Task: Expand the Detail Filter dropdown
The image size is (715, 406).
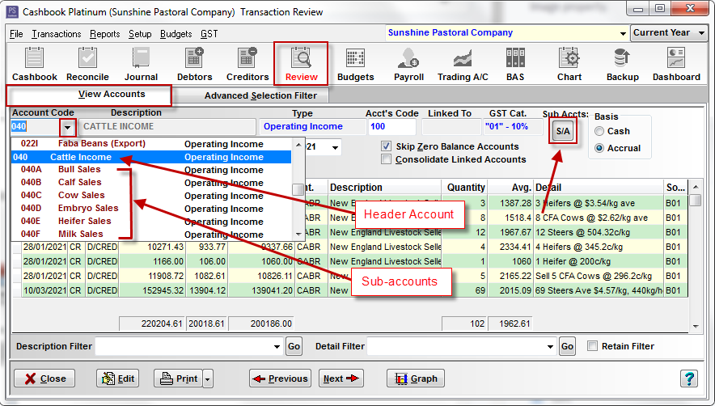Action: coord(550,347)
